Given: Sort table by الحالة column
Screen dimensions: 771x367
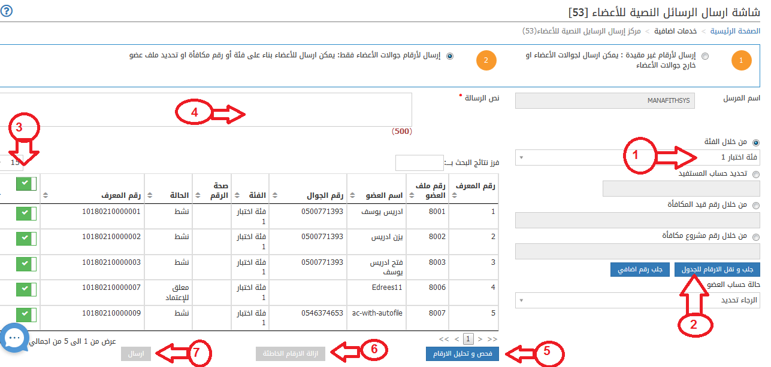Looking at the screenshot, I should coord(149,195).
